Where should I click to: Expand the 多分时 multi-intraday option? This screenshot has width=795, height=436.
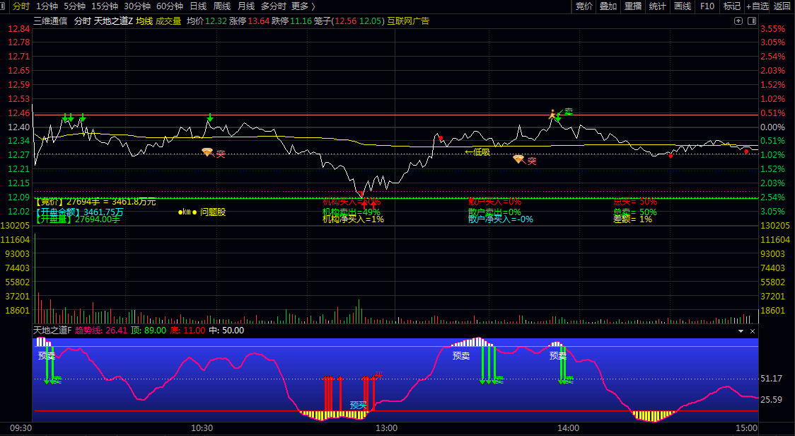273,6
